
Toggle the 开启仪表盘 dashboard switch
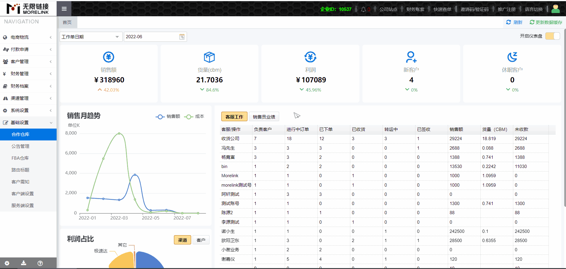(x=552, y=36)
